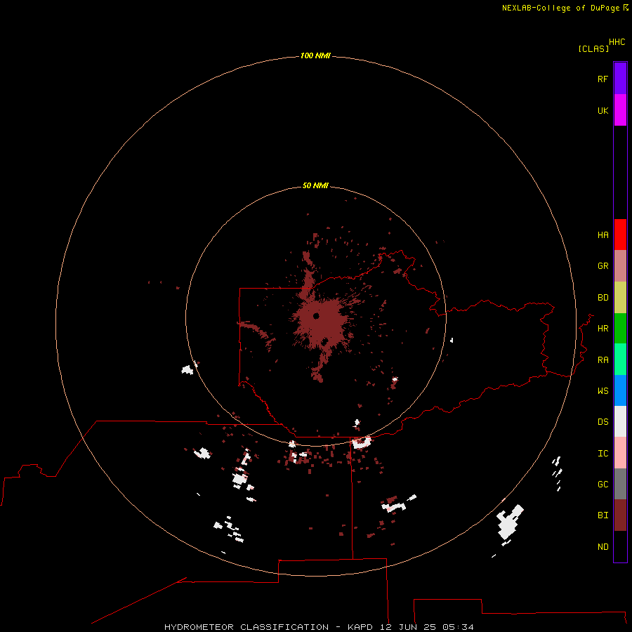Click the 'ND' legend label
Viewport: 632px width, 632px height.
pos(603,547)
